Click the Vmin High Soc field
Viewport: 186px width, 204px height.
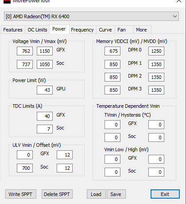pos(156,172)
